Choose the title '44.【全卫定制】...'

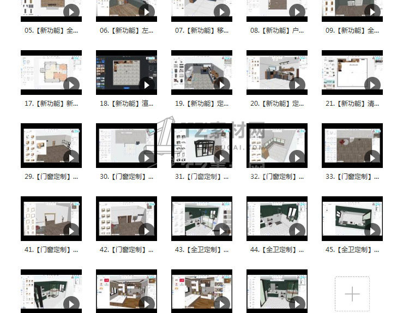[x=277, y=250]
